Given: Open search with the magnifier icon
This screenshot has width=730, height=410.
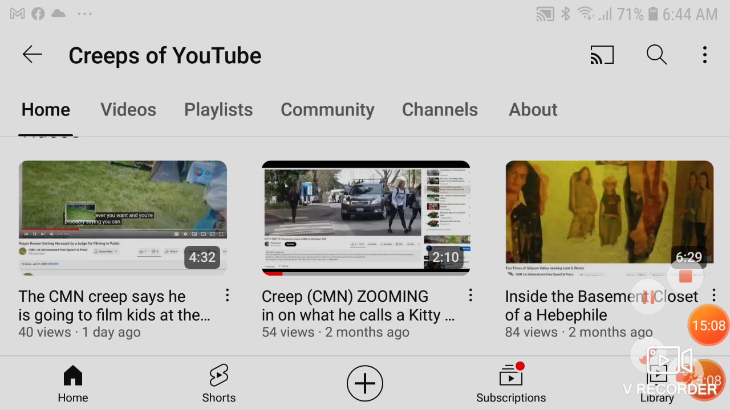Looking at the screenshot, I should click(656, 55).
